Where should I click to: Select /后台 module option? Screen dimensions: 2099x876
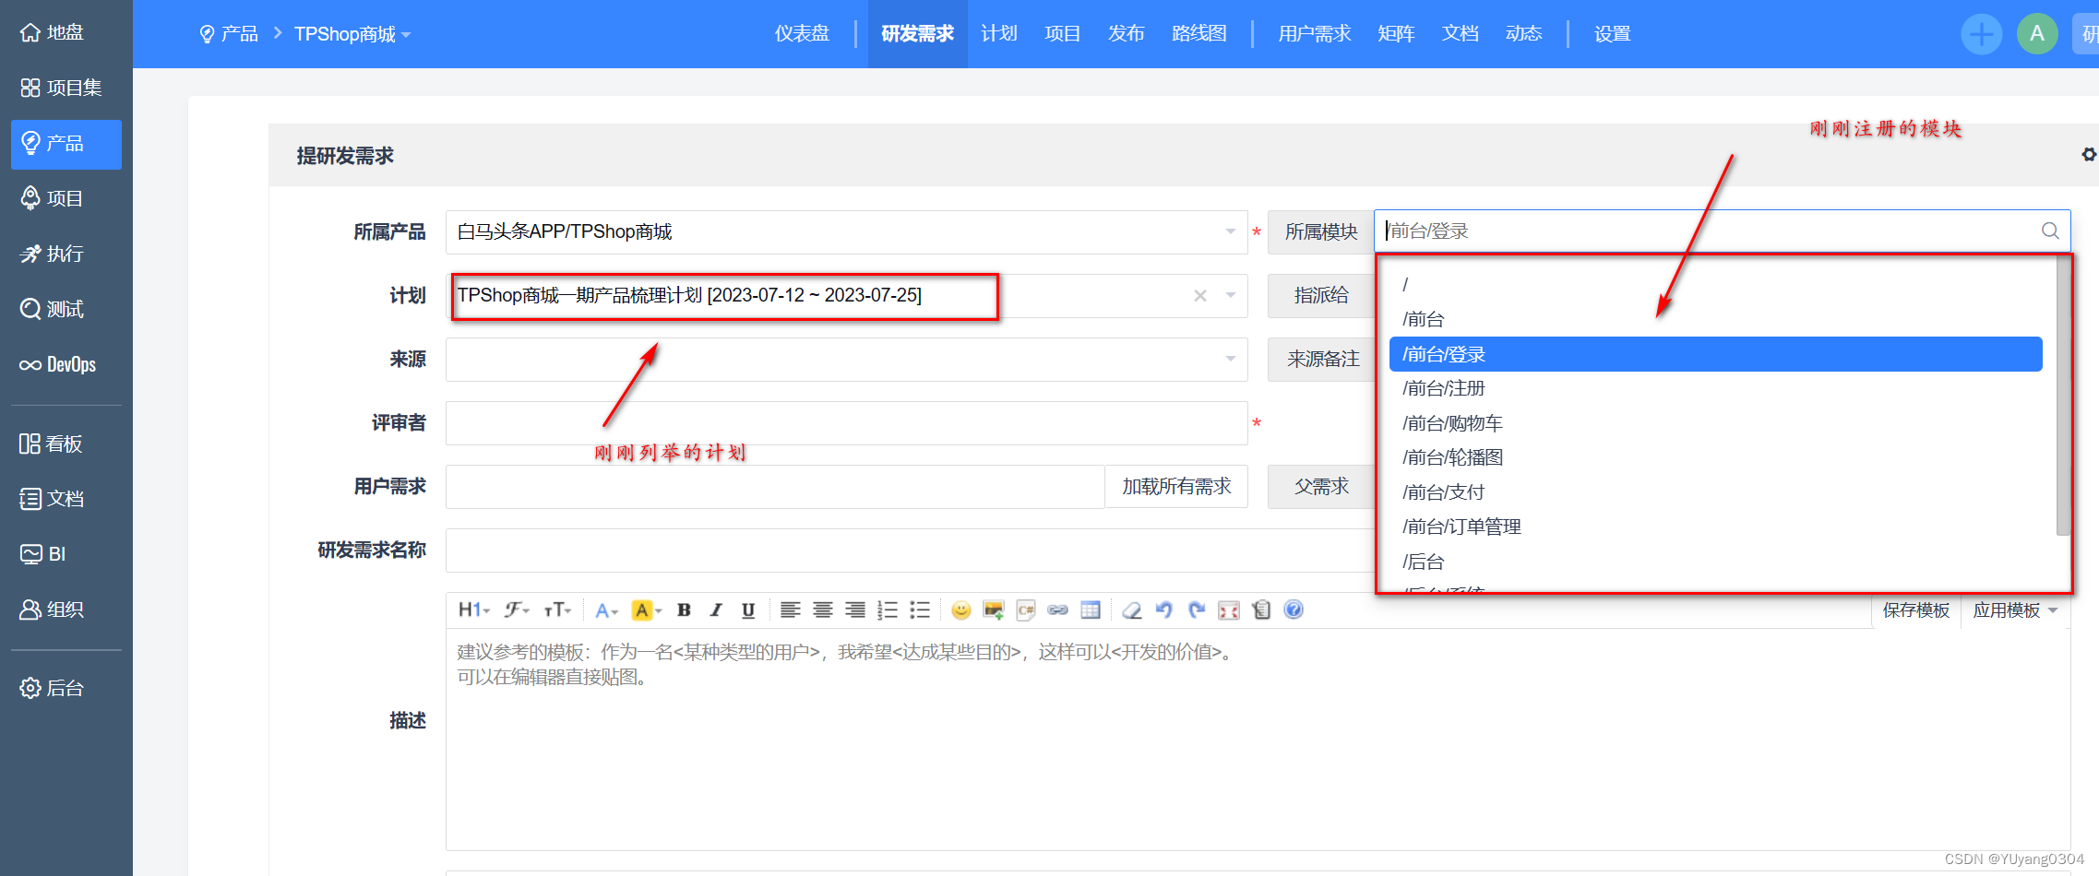click(x=1715, y=562)
